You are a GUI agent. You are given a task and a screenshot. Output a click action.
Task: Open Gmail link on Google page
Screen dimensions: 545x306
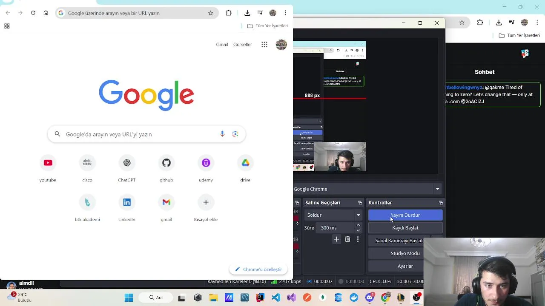(222, 44)
